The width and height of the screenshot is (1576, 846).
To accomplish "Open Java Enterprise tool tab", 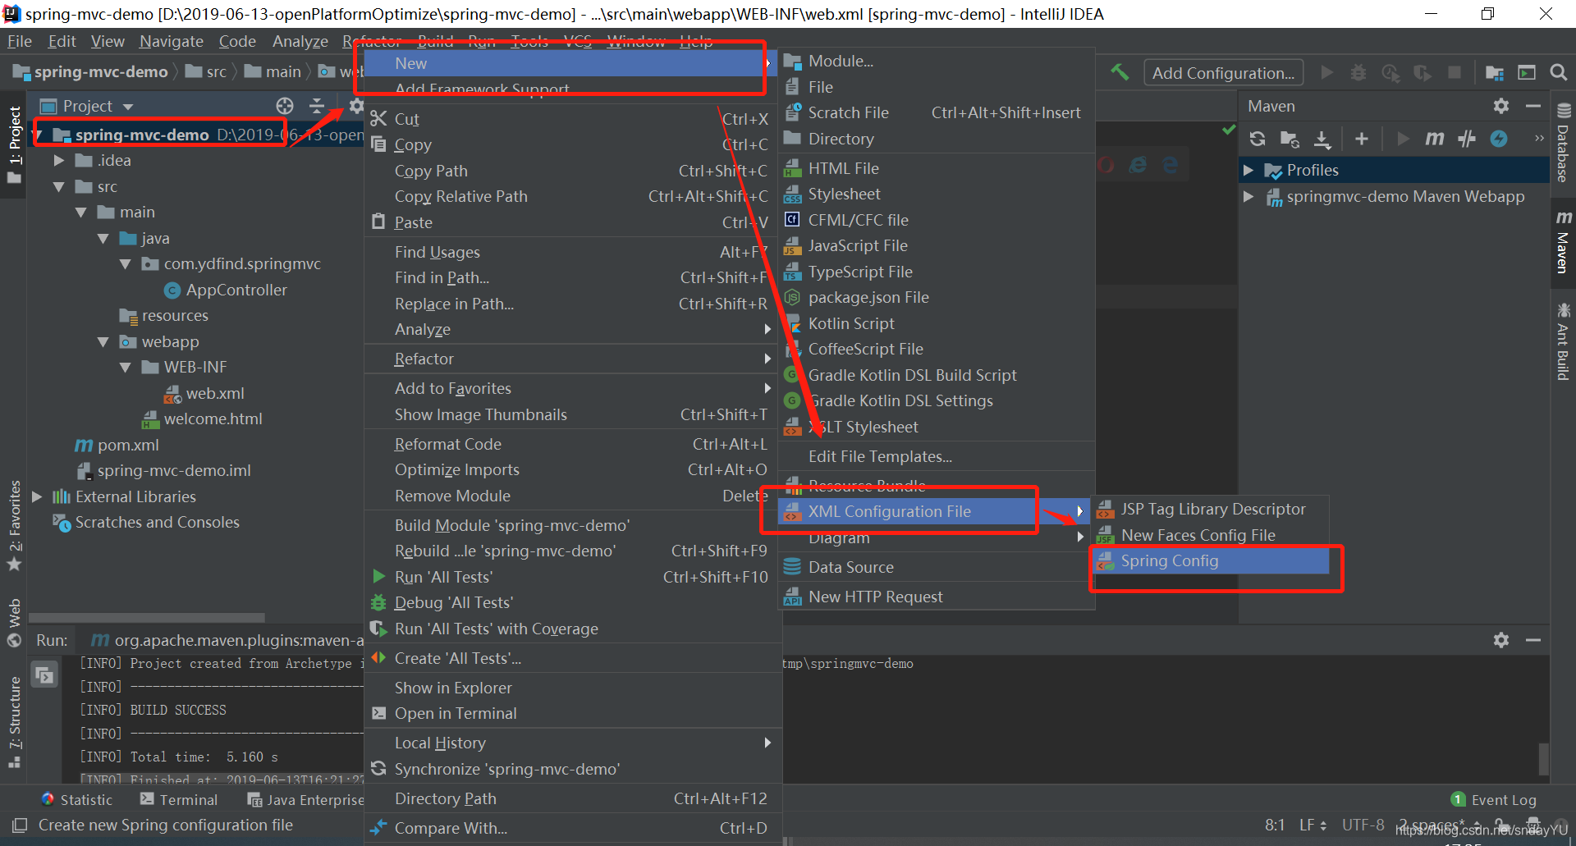I will (x=305, y=799).
